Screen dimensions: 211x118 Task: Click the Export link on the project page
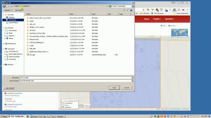click(172, 26)
